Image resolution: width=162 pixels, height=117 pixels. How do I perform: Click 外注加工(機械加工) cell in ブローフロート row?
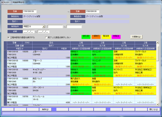pyautogui.click(x=146, y=87)
